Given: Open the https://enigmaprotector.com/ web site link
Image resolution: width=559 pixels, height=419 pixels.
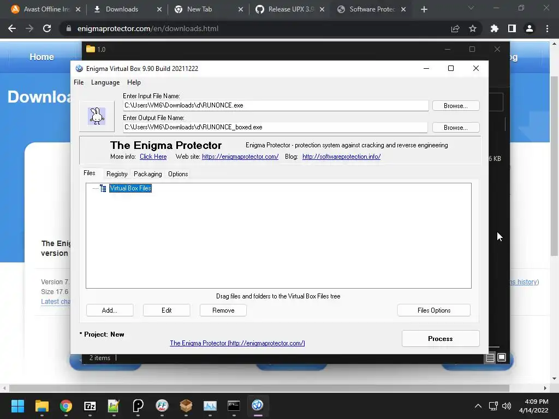Looking at the screenshot, I should (240, 157).
